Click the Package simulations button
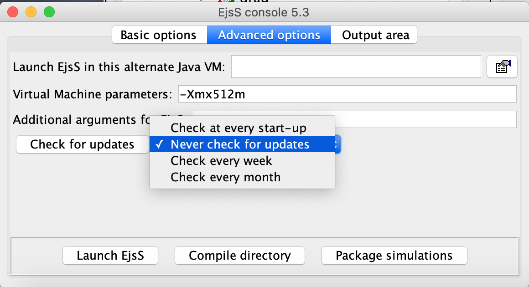 click(394, 256)
